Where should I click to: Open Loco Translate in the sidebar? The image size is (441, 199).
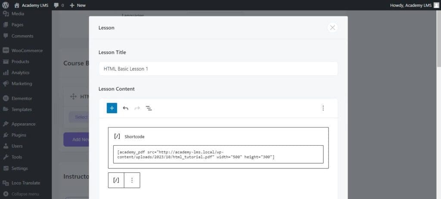click(x=26, y=183)
